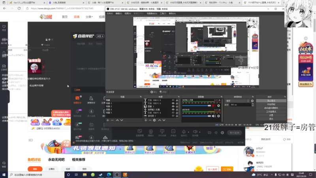Open OBS 场景集合(S) menu

[x=152, y=13]
